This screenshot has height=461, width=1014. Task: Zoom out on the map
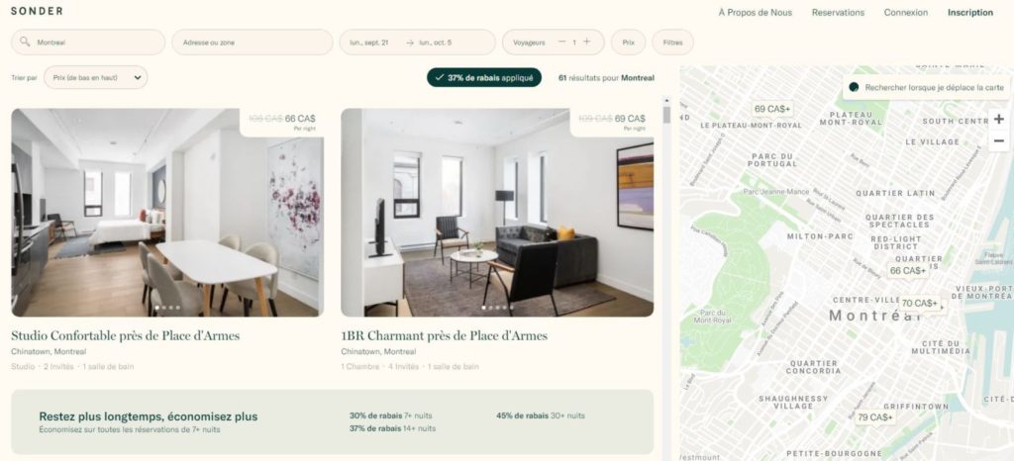click(998, 140)
